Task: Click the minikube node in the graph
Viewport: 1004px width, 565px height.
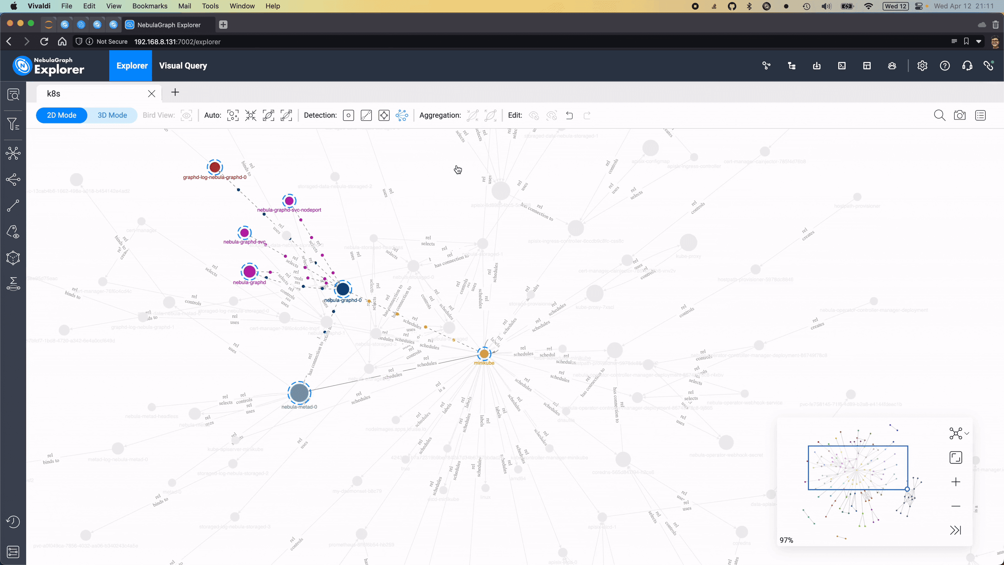Action: (484, 354)
